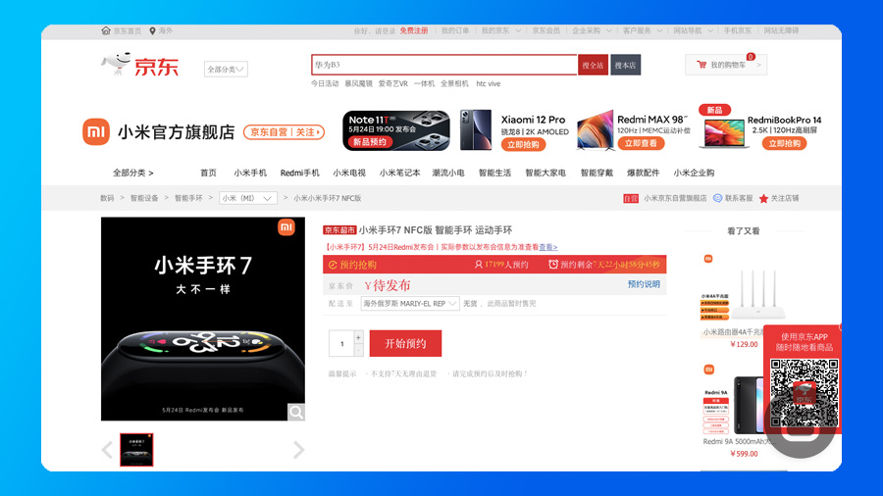Screen dimensions: 883x496
Task: Open the 全部分类 dropdown next to logo
Action: pyautogui.click(x=226, y=70)
